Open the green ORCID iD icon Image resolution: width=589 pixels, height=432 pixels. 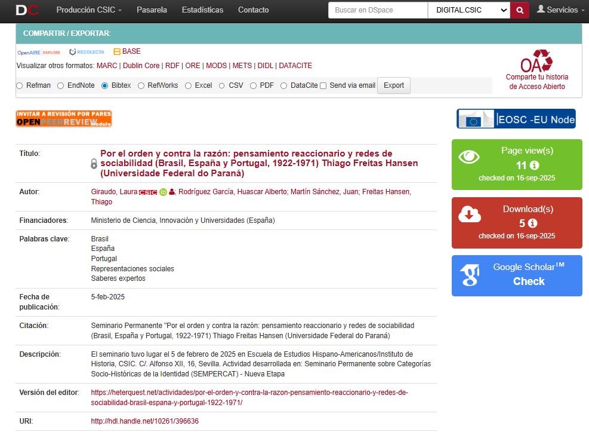point(163,192)
